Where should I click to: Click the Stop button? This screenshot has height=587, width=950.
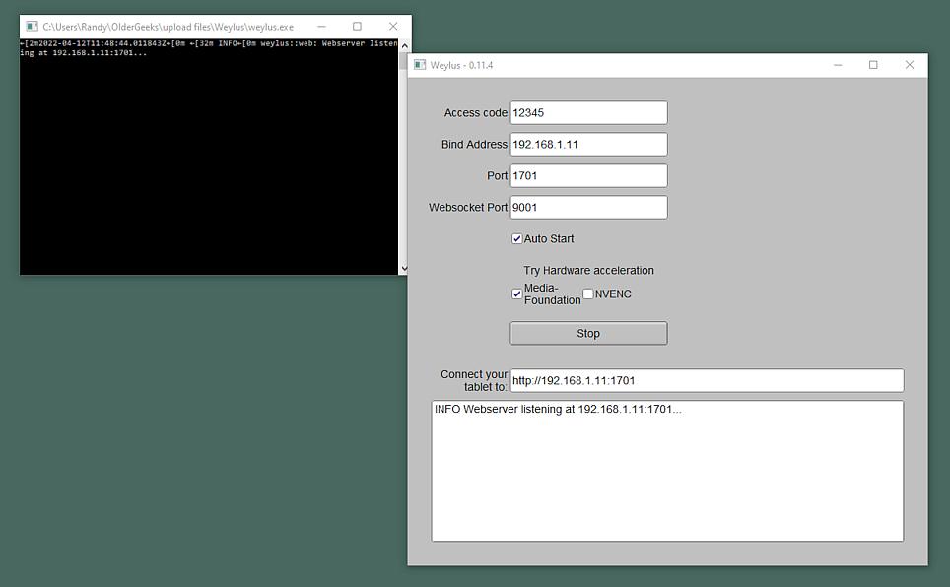coord(588,333)
